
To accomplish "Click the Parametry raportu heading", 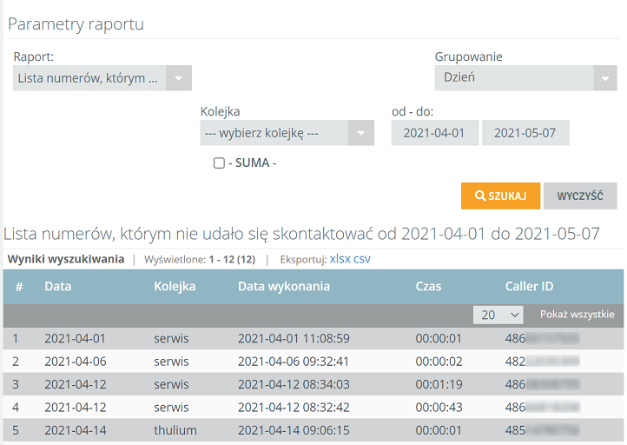I will pos(76,24).
